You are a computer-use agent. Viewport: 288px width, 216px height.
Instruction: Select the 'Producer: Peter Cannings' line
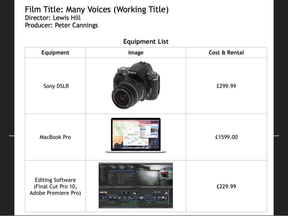click(61, 25)
